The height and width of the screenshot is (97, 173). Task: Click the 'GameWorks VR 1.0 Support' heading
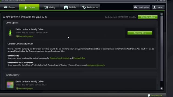pyautogui.click(x=20, y=63)
